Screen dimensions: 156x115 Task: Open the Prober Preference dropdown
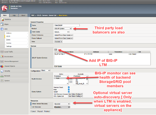click(x=63, y=35)
